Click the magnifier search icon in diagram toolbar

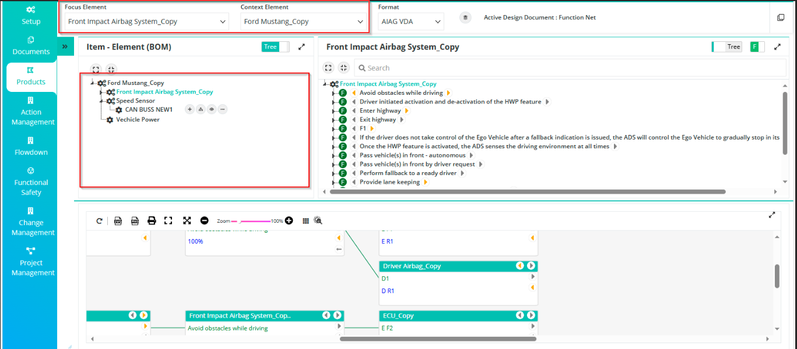click(x=318, y=221)
